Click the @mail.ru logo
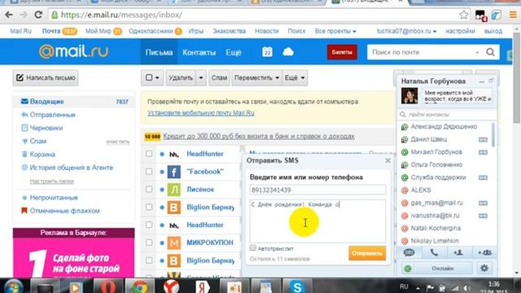Image resolution: width=521 pixels, height=293 pixels. [x=74, y=51]
